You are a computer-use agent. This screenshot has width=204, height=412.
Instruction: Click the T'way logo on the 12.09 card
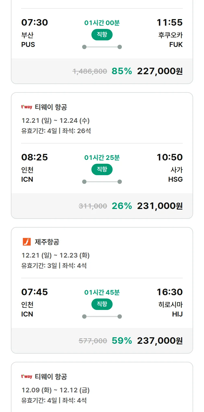pyautogui.click(x=27, y=377)
